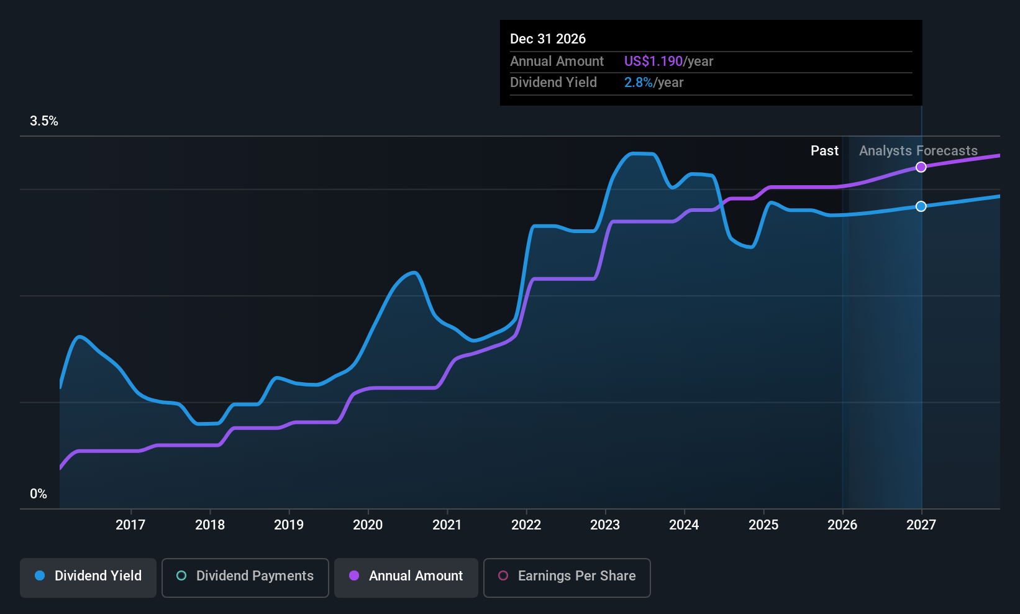Click the US$1.190/year tooltip value
Image resolution: width=1020 pixels, height=614 pixels.
tap(668, 62)
